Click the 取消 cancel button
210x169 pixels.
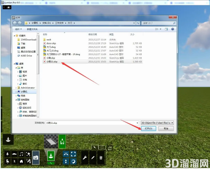(166, 129)
